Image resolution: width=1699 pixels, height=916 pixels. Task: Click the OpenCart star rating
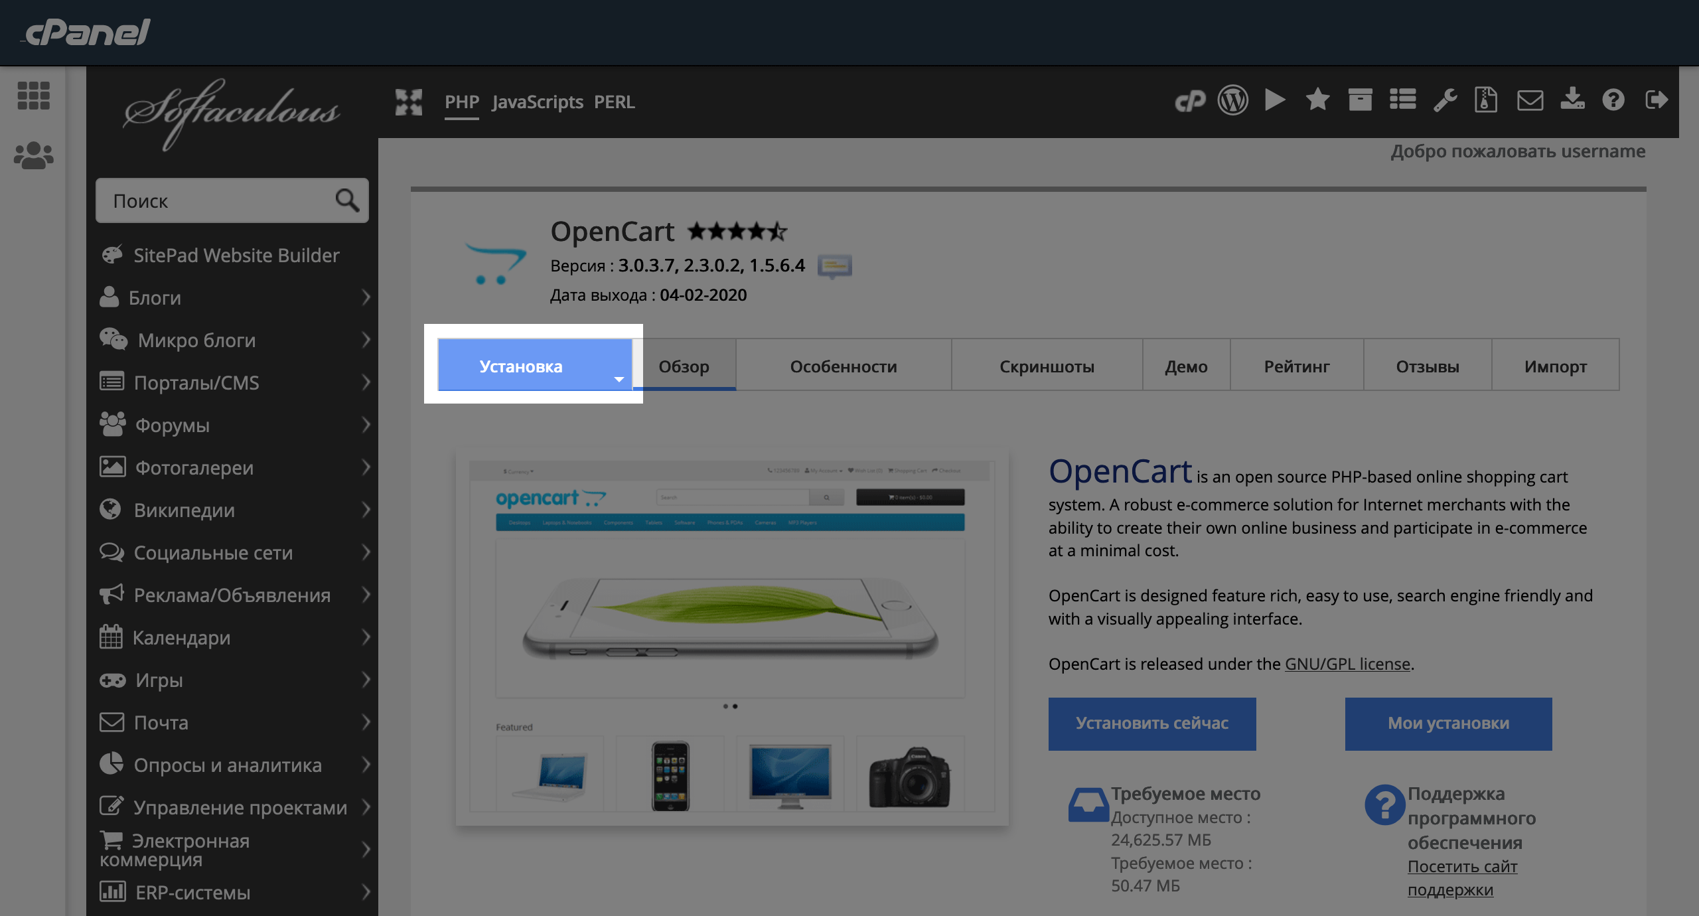click(x=737, y=232)
